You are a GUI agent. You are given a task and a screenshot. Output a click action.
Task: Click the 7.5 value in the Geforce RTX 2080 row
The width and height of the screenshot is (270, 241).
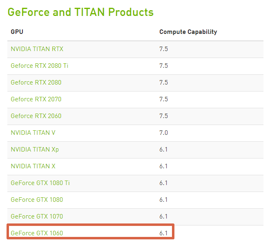(x=163, y=83)
